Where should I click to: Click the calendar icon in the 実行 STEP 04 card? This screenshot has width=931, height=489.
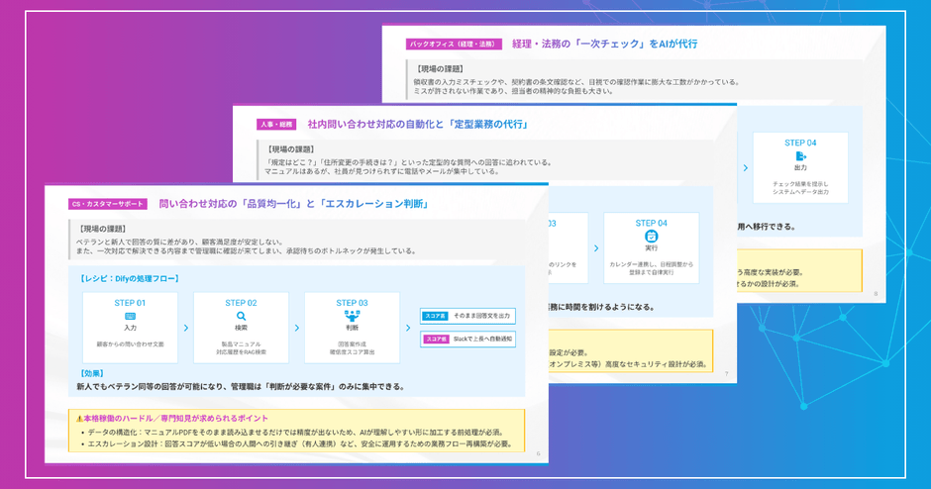(x=652, y=237)
